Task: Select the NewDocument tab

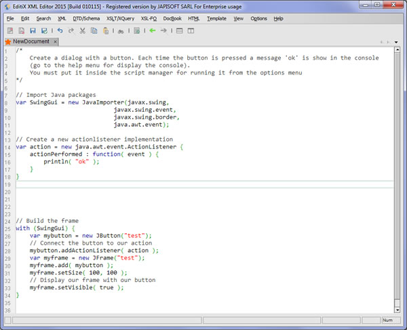Action: pyautogui.click(x=31, y=41)
